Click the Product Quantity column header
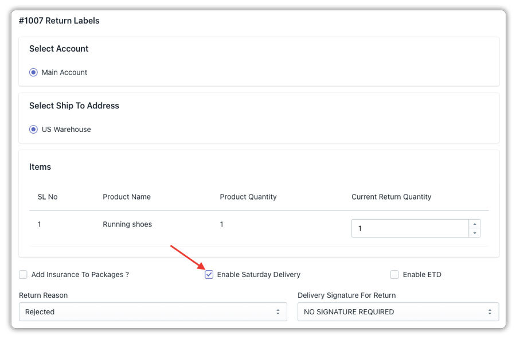 pos(248,197)
